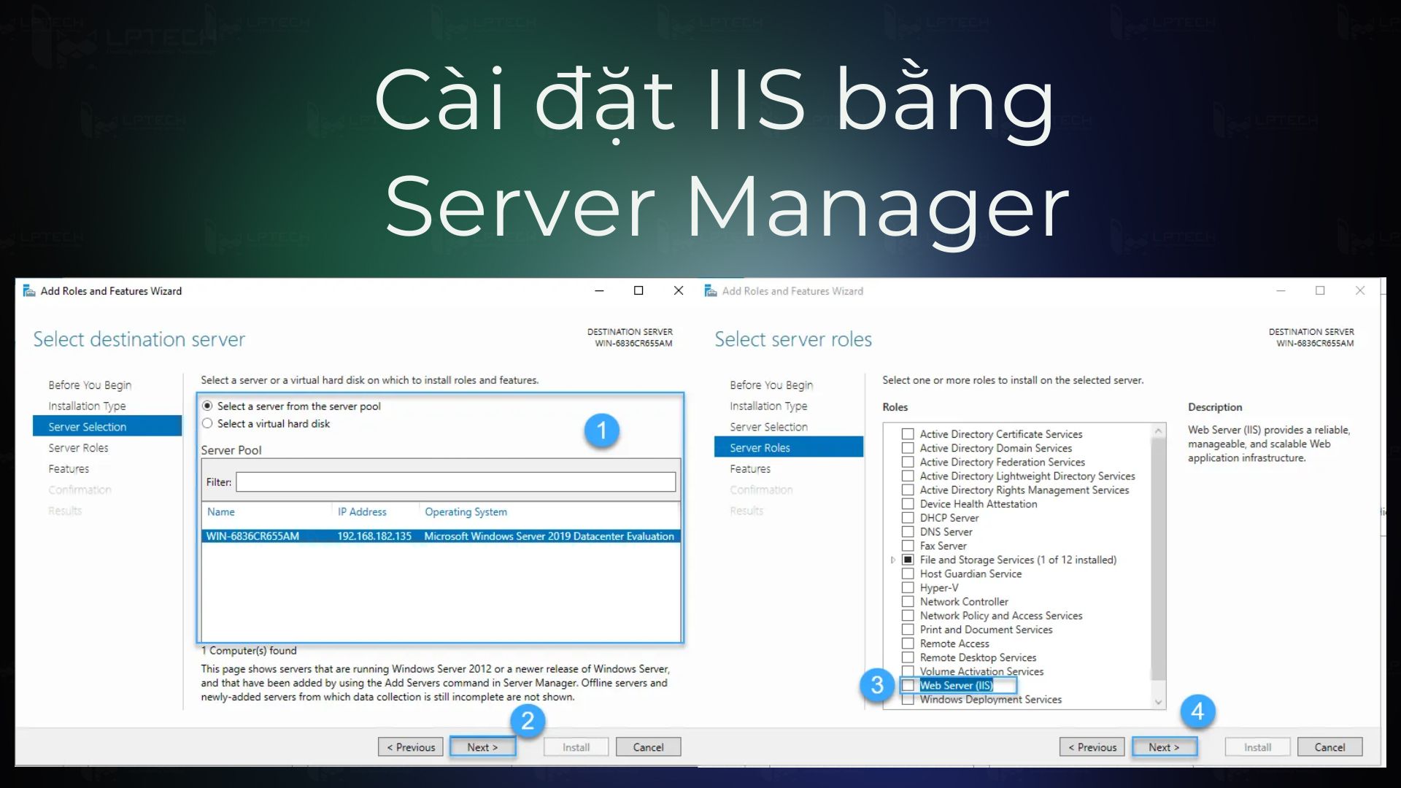Open Server Roles step in roles wizard
The height and width of the screenshot is (788, 1401).
point(789,447)
